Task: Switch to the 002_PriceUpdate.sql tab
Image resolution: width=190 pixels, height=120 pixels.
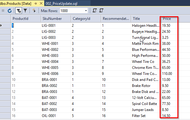Action: 61,4
